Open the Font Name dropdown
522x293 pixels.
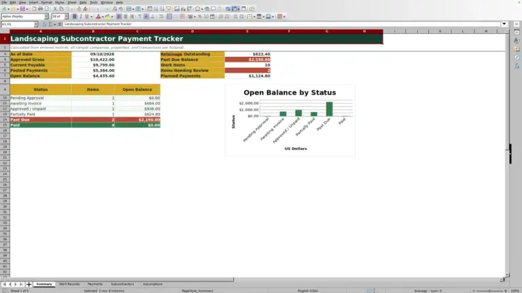point(46,16)
